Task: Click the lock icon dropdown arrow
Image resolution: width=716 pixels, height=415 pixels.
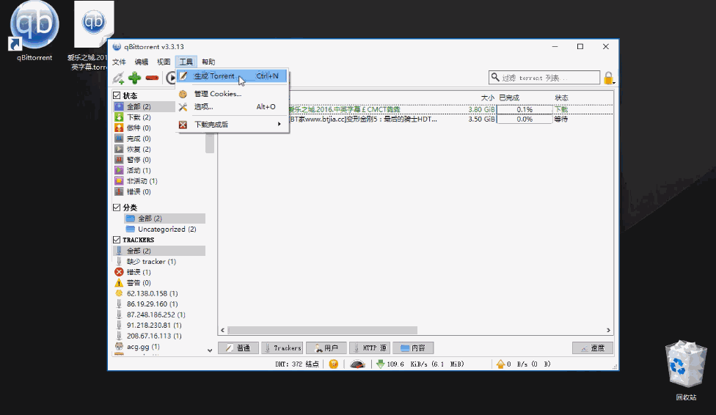Action: 614,82
